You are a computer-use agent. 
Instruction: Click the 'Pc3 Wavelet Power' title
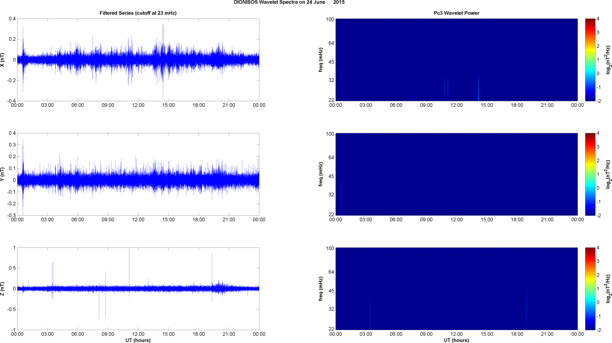[x=456, y=13]
